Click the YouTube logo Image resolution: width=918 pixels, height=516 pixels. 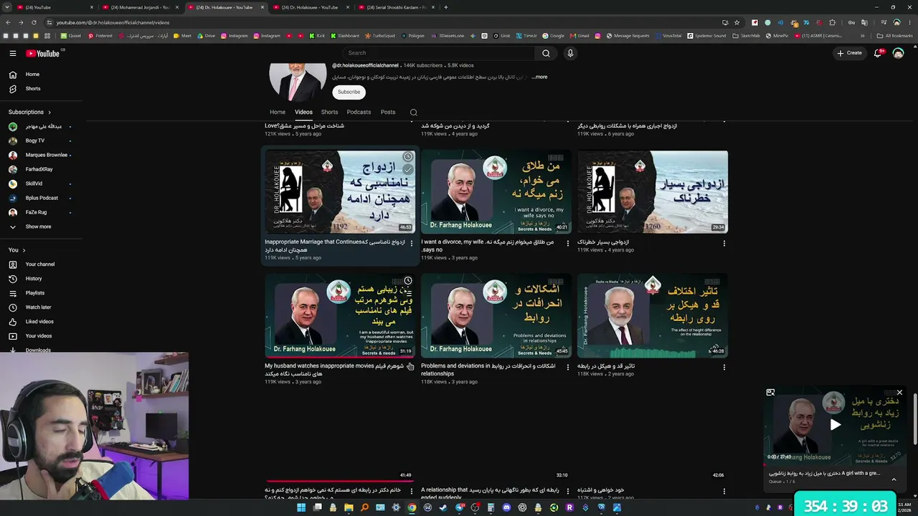(x=43, y=53)
